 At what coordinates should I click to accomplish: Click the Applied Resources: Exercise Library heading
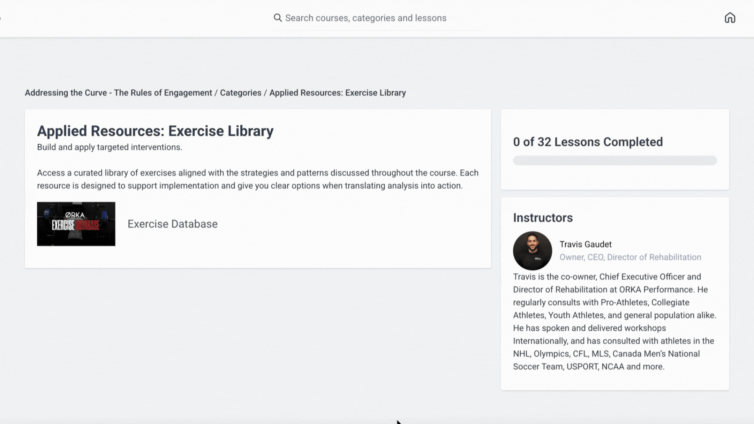coord(155,131)
